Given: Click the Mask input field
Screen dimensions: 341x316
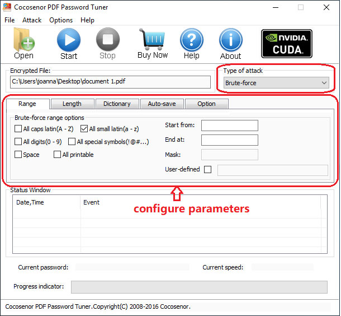Looking at the screenshot, I should tap(230, 155).
